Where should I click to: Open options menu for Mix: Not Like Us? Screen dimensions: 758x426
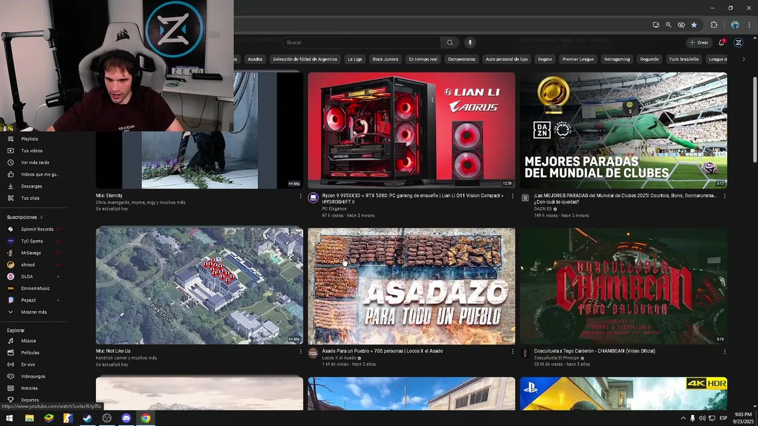(301, 351)
